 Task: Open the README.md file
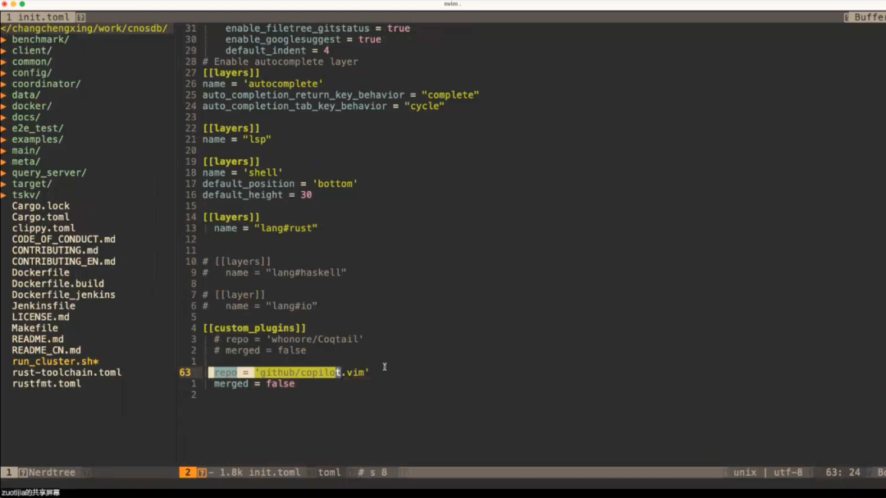pos(37,339)
